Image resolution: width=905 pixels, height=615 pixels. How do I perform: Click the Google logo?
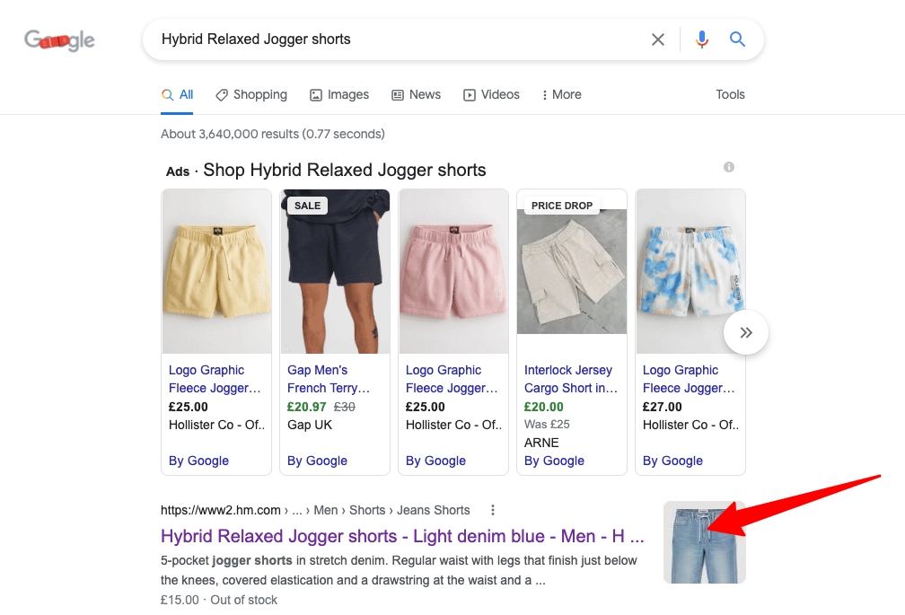59,40
